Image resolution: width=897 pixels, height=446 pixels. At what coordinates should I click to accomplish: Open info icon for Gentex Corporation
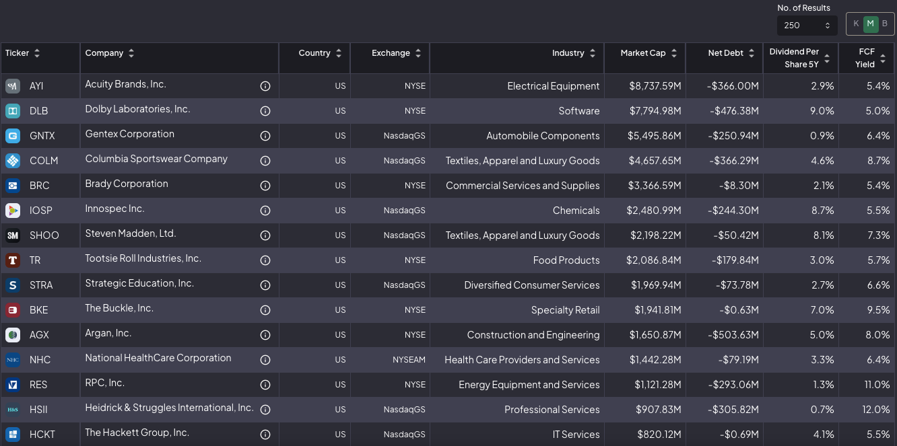pos(265,136)
